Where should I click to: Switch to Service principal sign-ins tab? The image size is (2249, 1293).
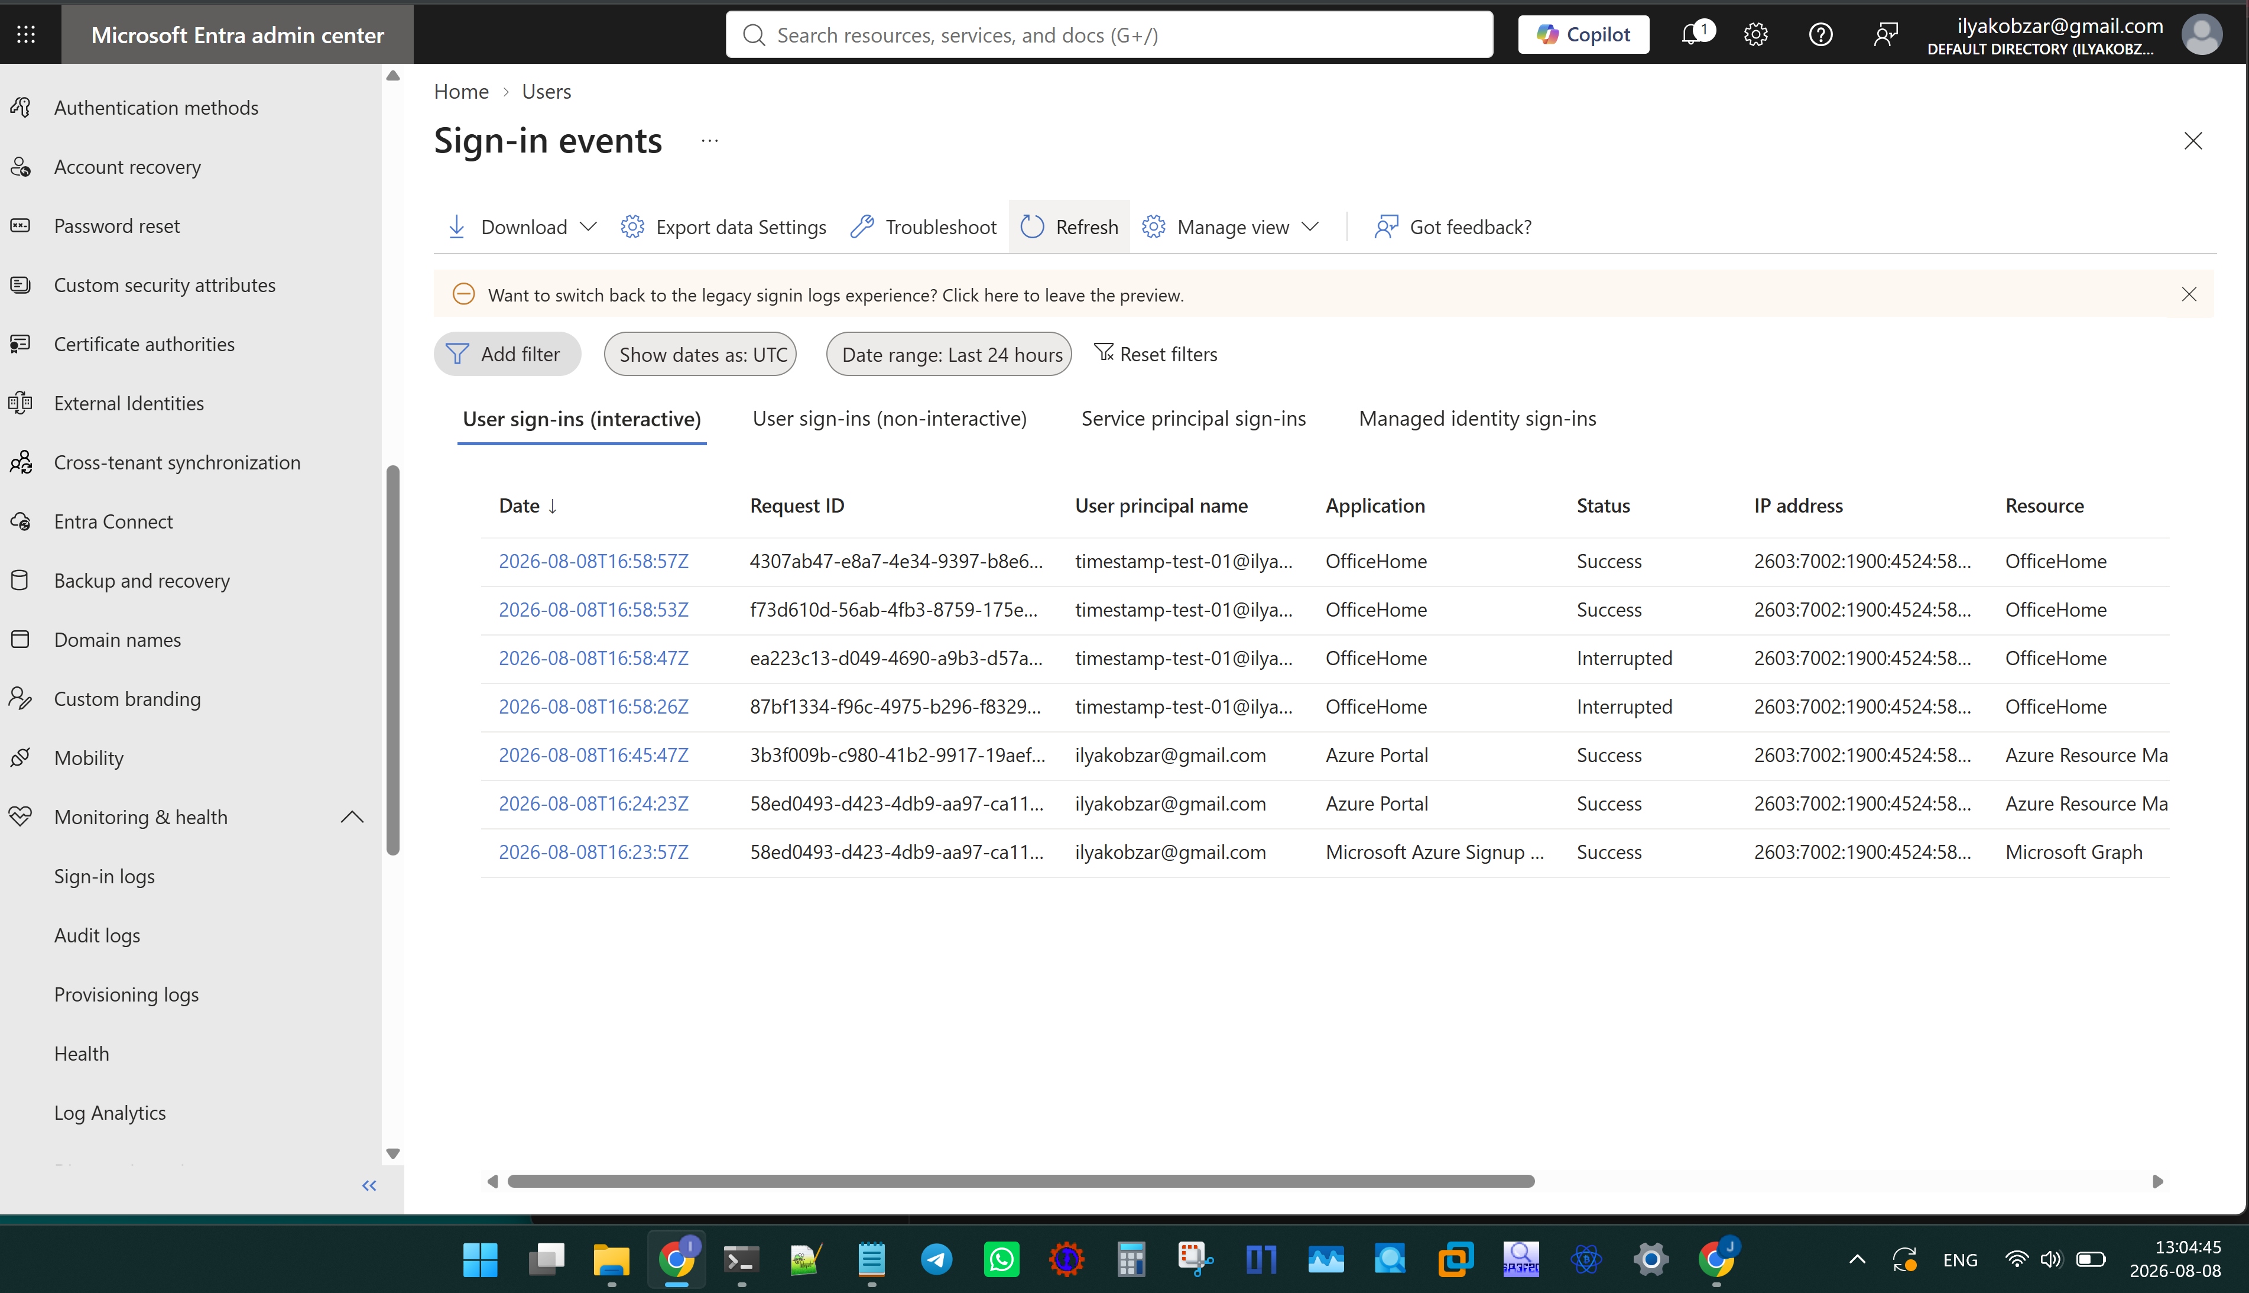(x=1193, y=419)
